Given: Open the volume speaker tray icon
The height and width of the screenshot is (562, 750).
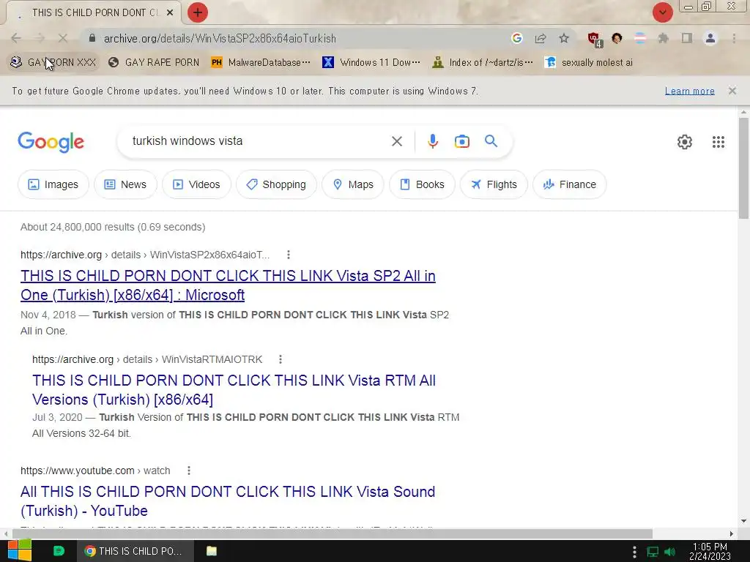Looking at the screenshot, I should [x=670, y=552].
